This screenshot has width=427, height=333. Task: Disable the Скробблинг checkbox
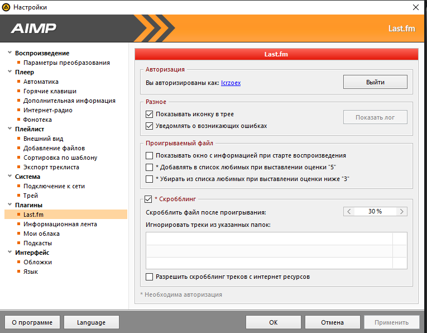click(x=148, y=198)
